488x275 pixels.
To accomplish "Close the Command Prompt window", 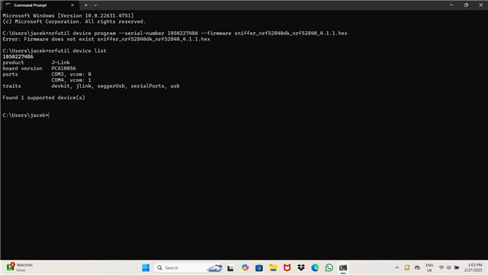I will point(480,5).
